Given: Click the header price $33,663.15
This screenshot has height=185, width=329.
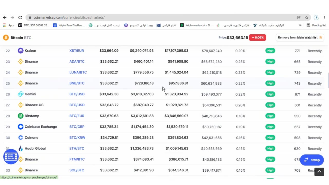Looking at the screenshot, I should pos(237,38).
